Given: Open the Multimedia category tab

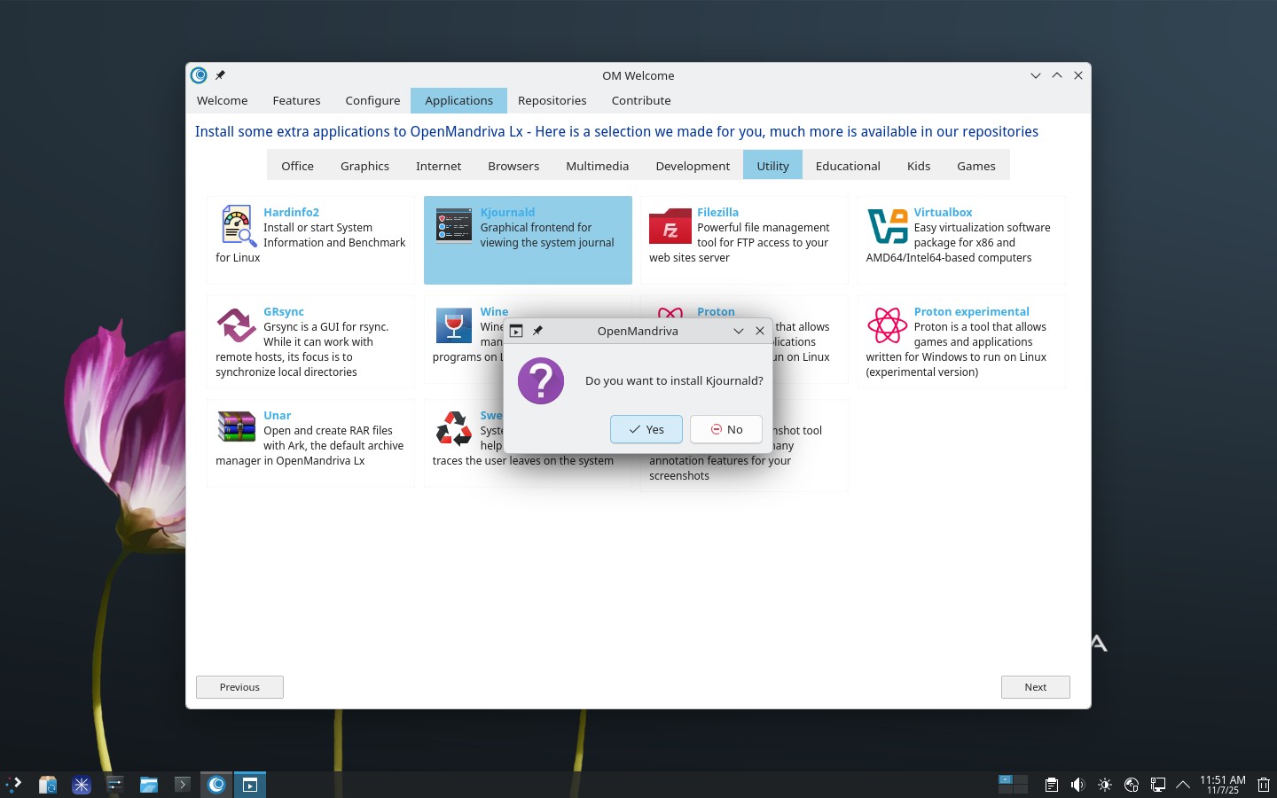Looking at the screenshot, I should click(597, 166).
